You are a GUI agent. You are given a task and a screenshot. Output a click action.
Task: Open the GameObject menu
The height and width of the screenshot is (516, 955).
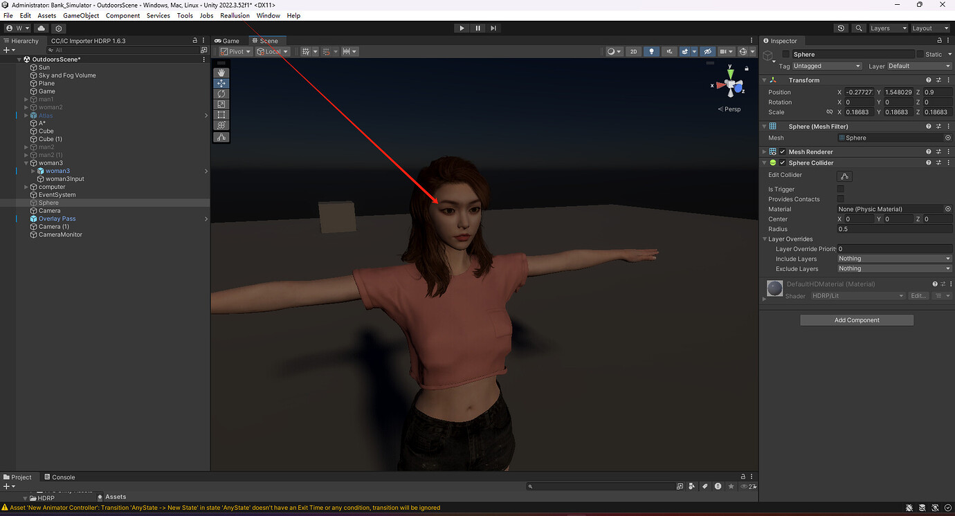[81, 15]
